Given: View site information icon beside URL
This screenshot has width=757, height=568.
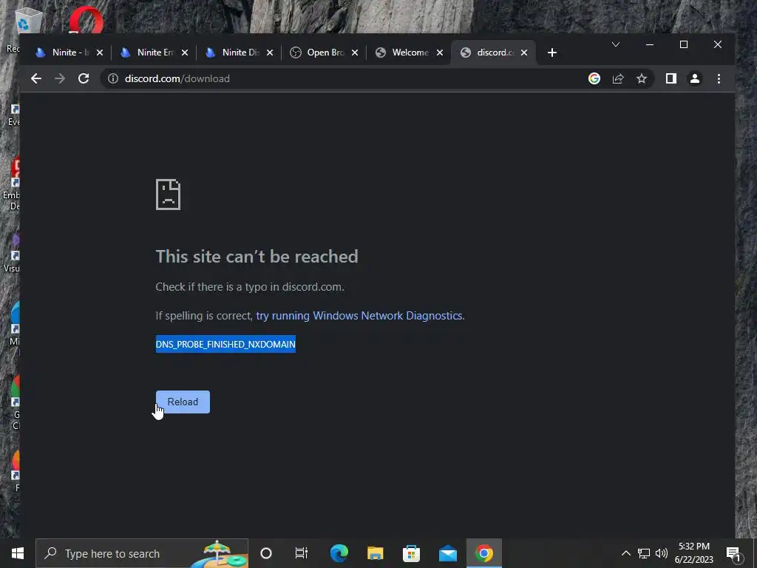Looking at the screenshot, I should pyautogui.click(x=113, y=78).
